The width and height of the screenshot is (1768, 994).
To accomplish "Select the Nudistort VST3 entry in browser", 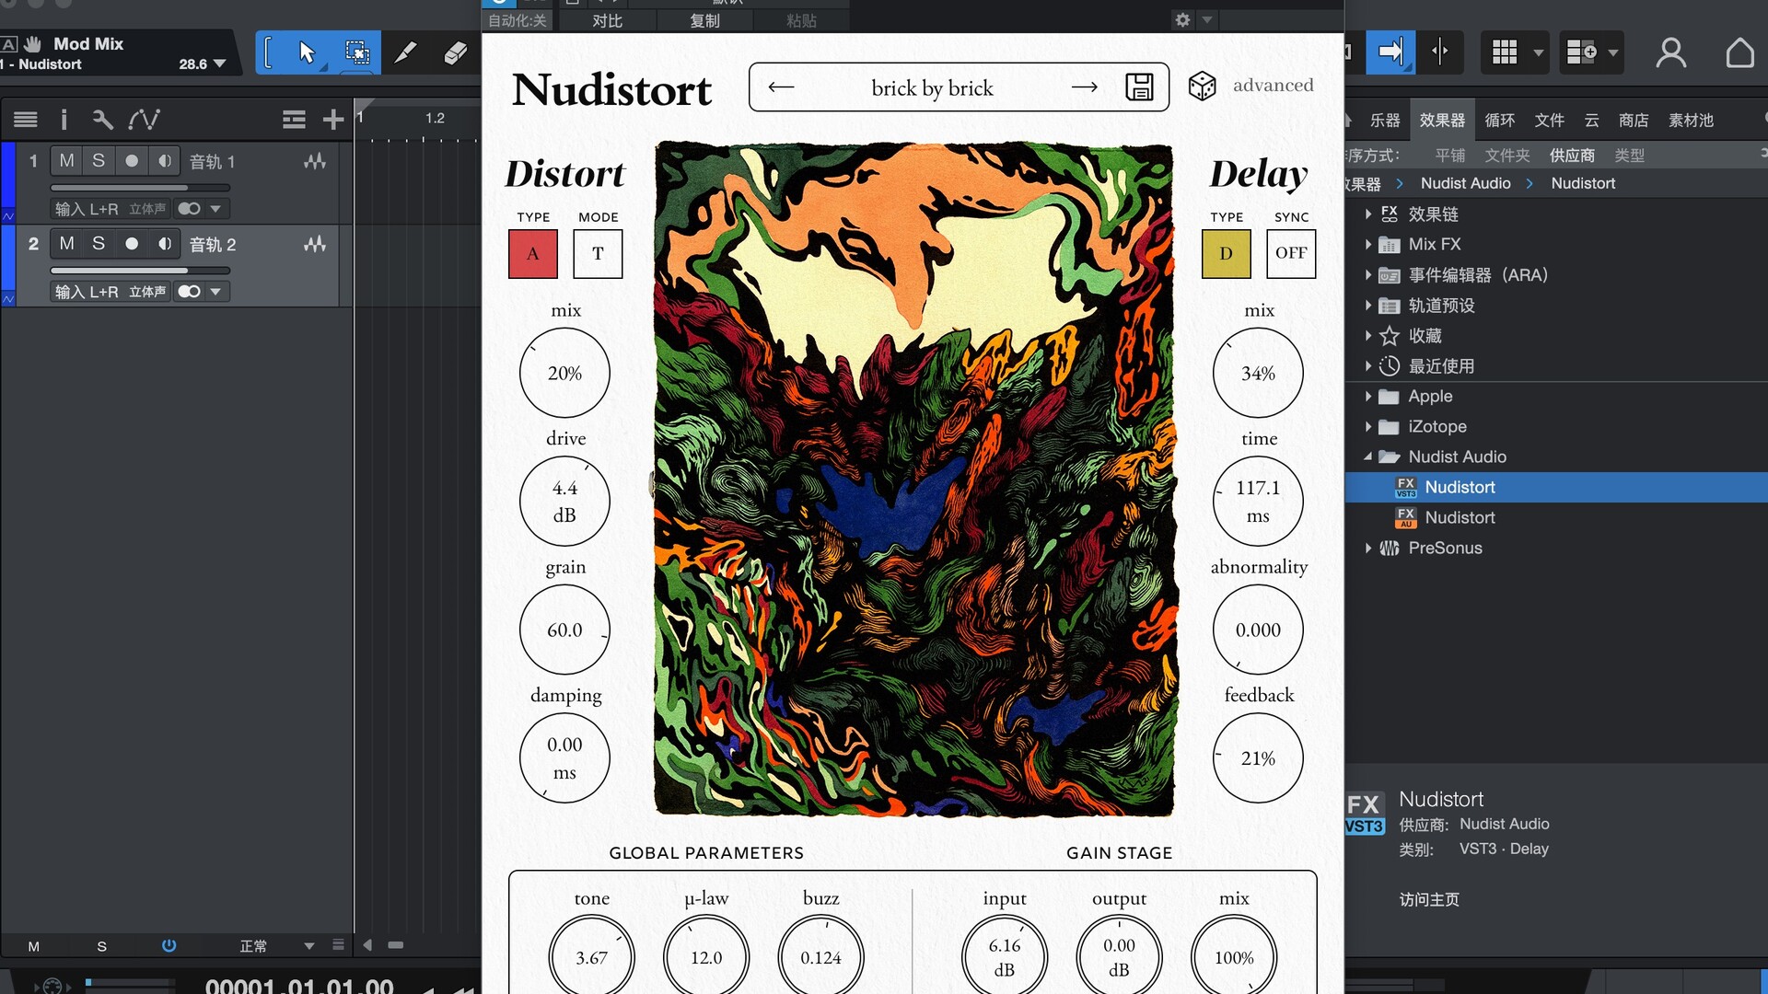I will pos(1556,487).
